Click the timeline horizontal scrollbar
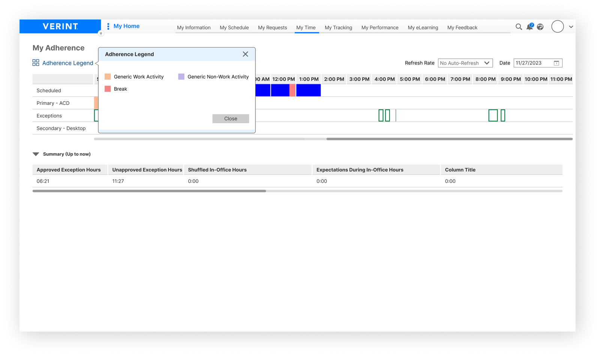 click(449, 139)
